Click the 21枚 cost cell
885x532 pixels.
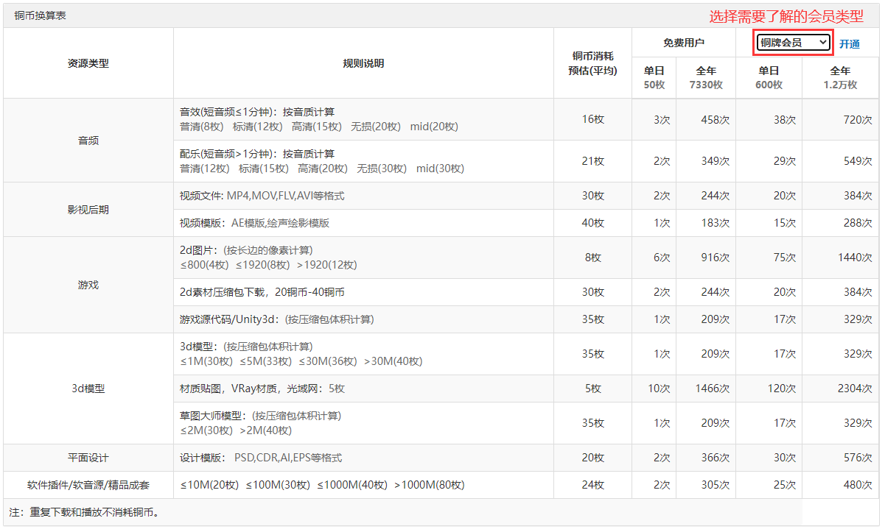point(592,161)
